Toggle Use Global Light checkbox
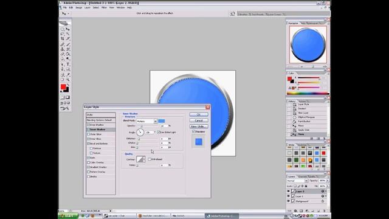The height and width of the screenshot is (219, 389). tap(159, 133)
